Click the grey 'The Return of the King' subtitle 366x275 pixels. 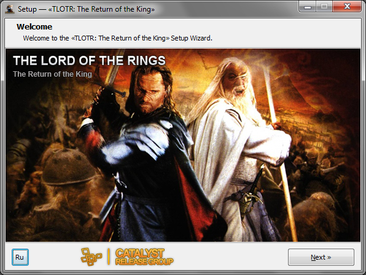pyautogui.click(x=53, y=74)
